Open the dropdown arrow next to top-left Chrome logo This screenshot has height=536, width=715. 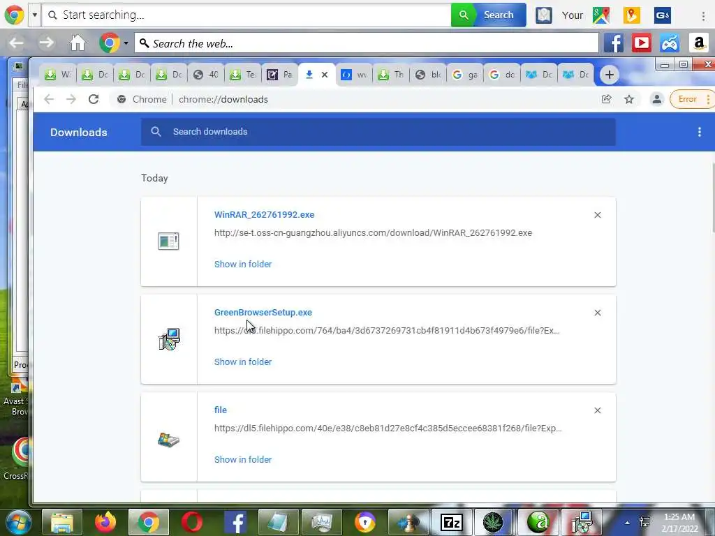(35, 15)
